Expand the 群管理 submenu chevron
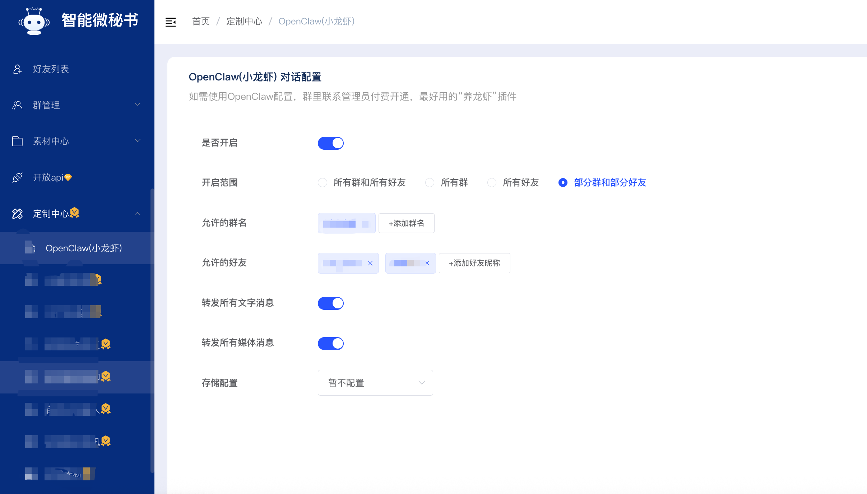Viewport: 867px width, 494px height. pyautogui.click(x=138, y=104)
